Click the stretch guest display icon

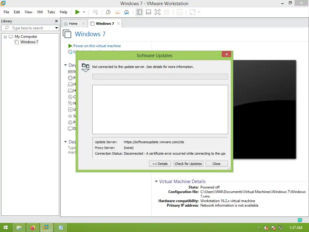tap(192, 12)
